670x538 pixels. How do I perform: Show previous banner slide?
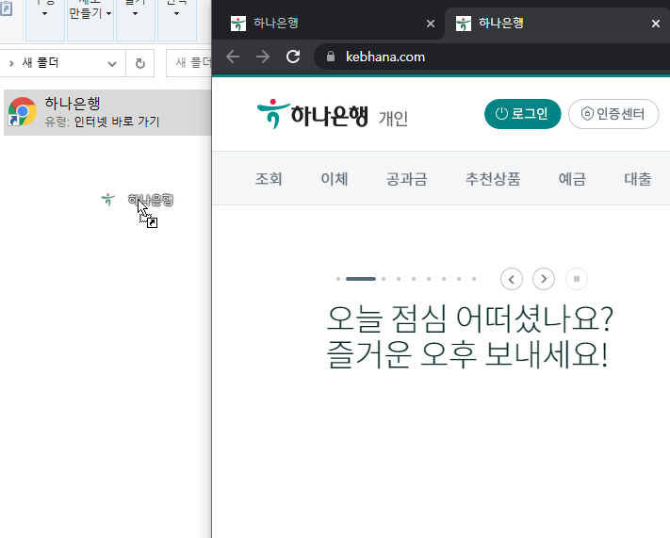click(x=512, y=279)
